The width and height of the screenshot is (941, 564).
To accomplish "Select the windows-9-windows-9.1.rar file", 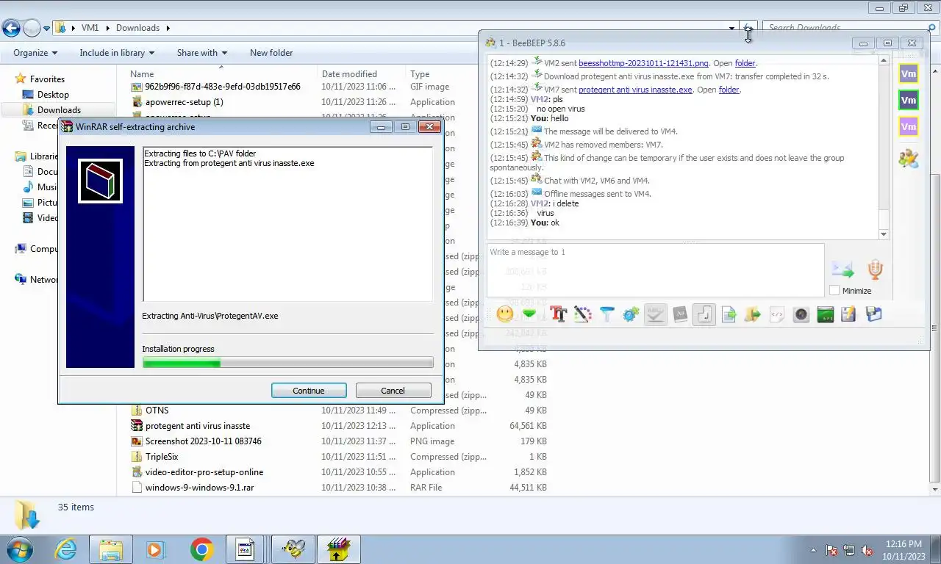I will (x=199, y=488).
